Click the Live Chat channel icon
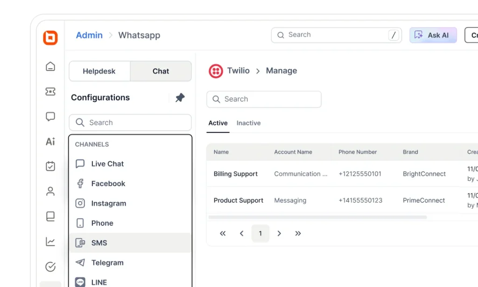This screenshot has width=478, height=287. [x=80, y=164]
